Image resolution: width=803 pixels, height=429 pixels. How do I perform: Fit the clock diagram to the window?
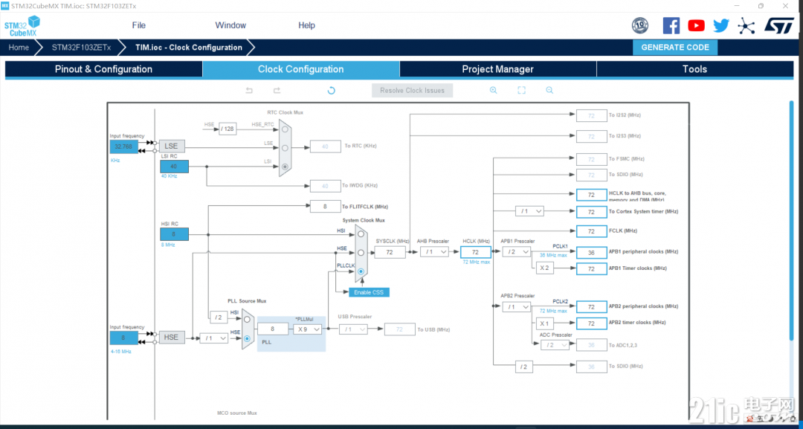pyautogui.click(x=521, y=91)
